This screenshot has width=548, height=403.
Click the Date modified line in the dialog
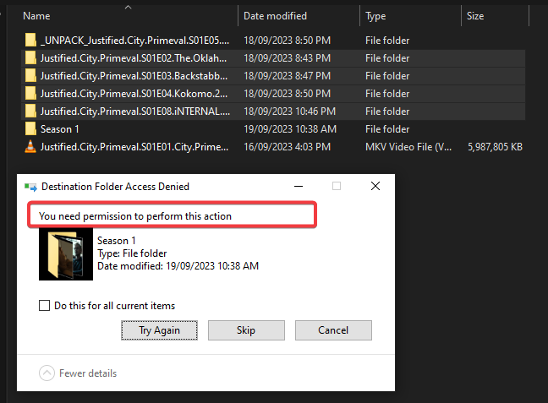(x=178, y=266)
